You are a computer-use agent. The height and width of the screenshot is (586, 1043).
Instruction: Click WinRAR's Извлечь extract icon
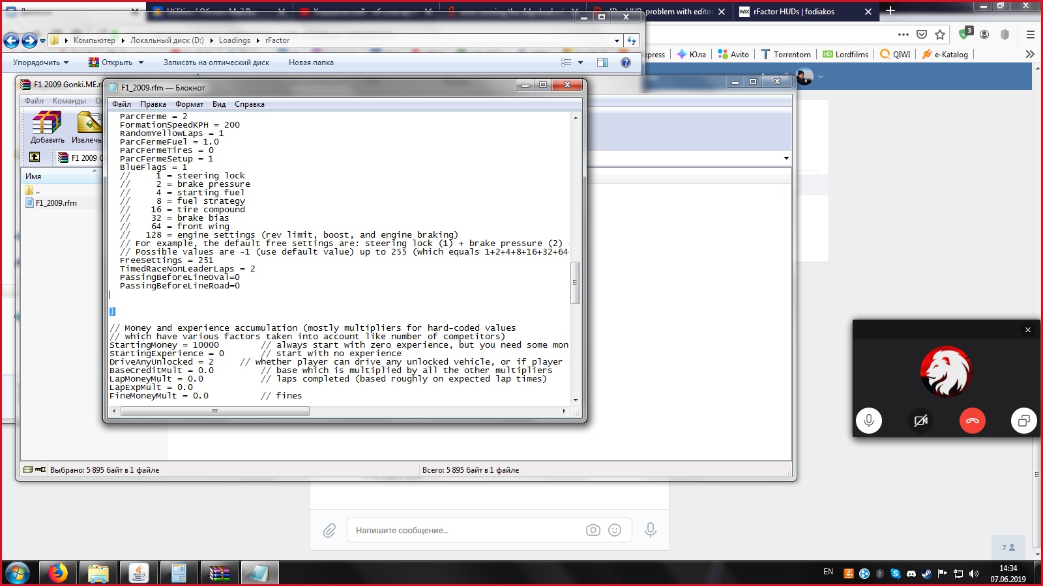point(87,127)
